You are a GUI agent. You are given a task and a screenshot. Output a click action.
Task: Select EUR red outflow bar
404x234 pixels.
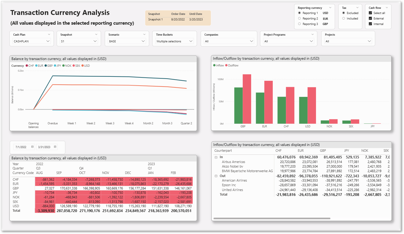click(x=269, y=102)
